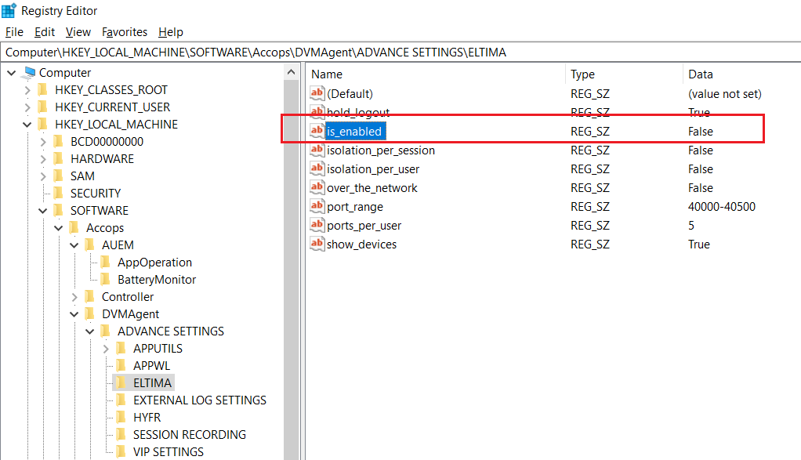Image resolution: width=801 pixels, height=460 pixels.
Task: Click the Registry Editor title bar icon
Action: coord(9,10)
